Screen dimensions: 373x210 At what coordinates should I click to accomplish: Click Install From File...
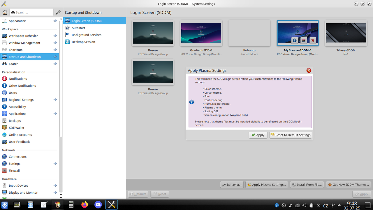(307, 184)
